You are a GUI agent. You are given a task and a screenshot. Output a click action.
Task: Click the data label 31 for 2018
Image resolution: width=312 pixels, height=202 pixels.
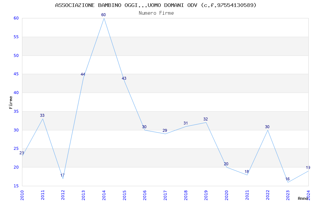tap(186, 123)
